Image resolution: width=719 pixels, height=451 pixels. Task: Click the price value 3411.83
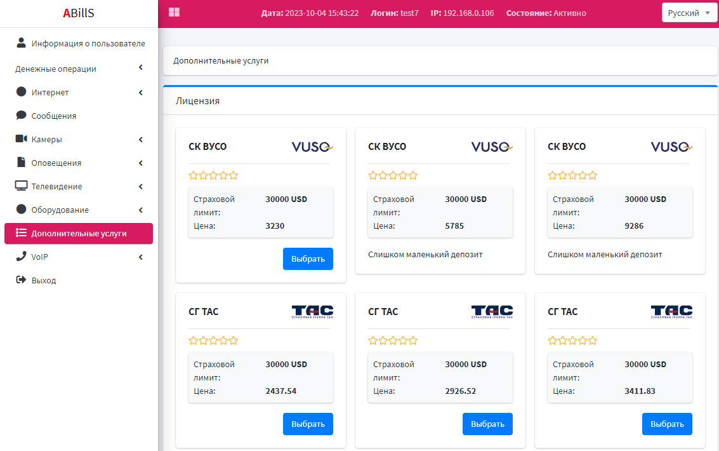pyautogui.click(x=640, y=391)
